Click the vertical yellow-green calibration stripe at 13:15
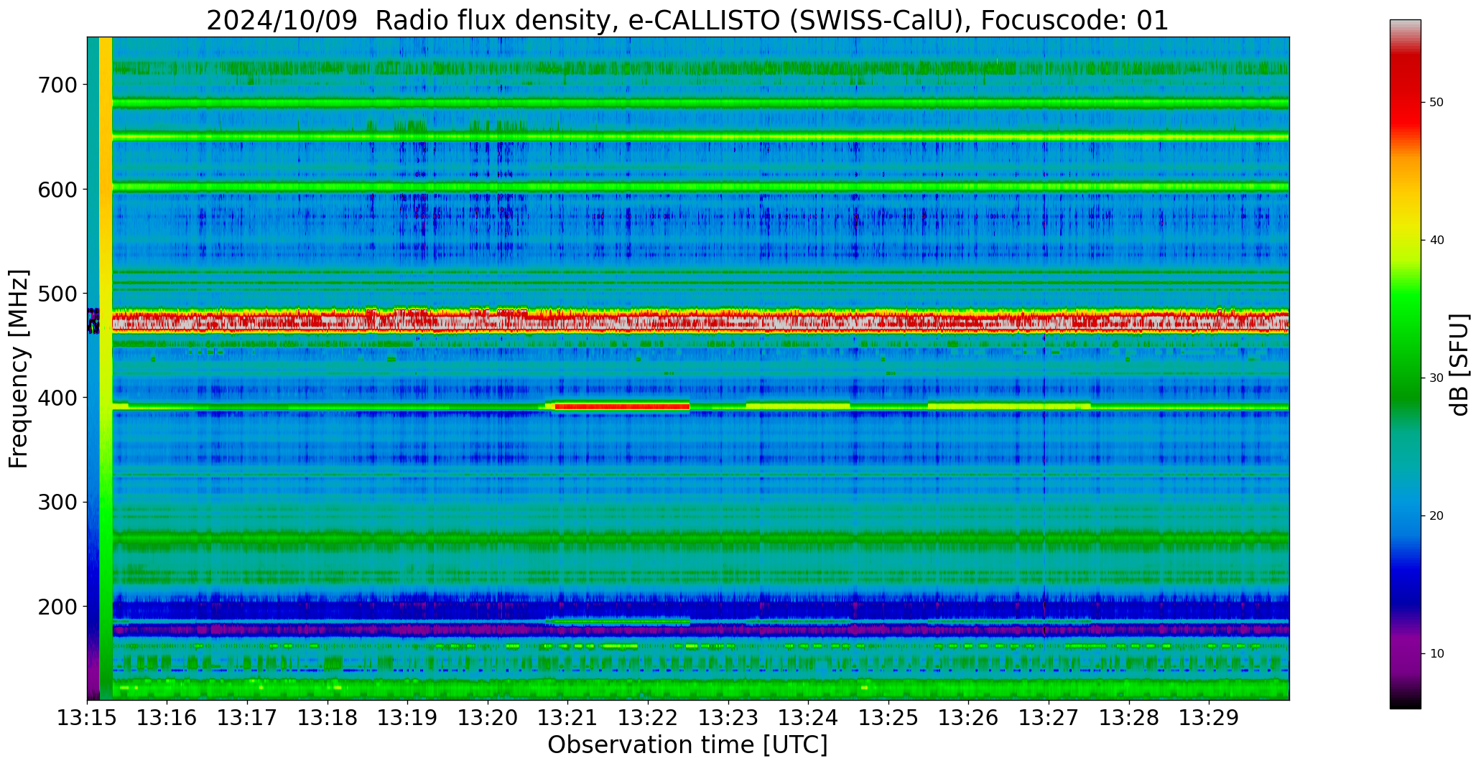The image size is (1481, 766). (x=106, y=368)
